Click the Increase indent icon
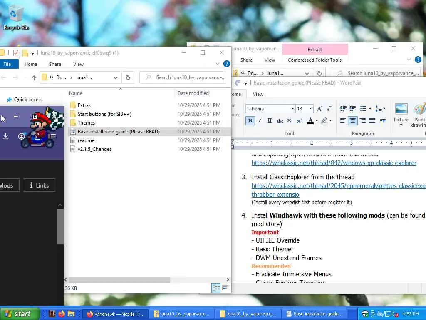 (x=353, y=109)
